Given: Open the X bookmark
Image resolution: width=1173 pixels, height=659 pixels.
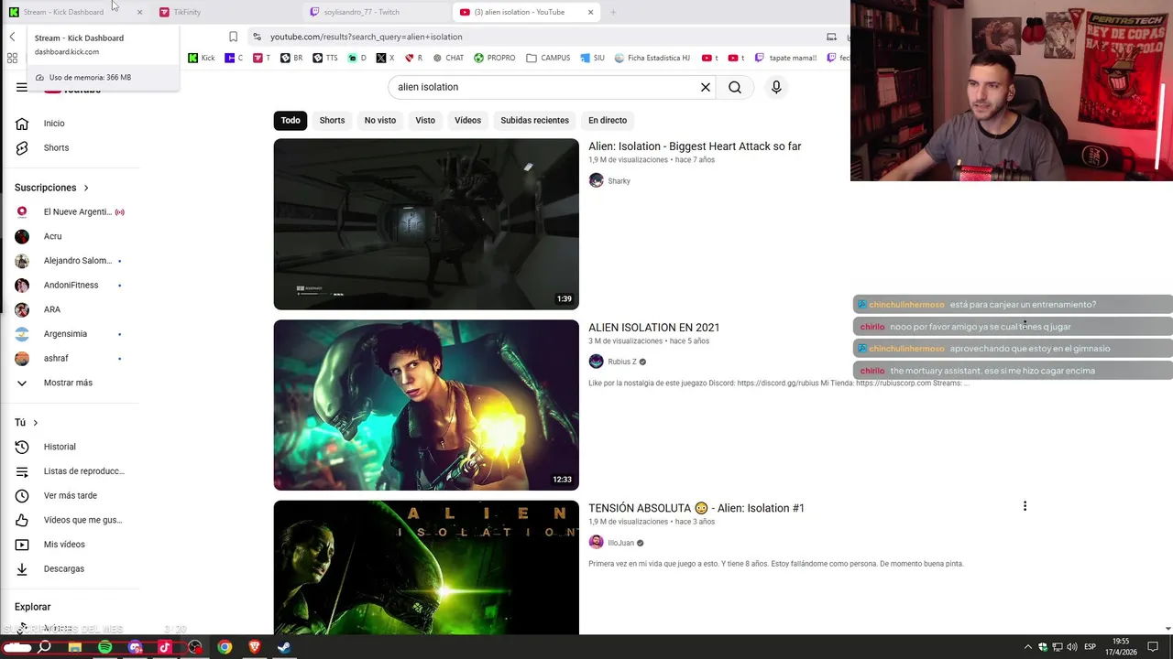Looking at the screenshot, I should pos(385,58).
